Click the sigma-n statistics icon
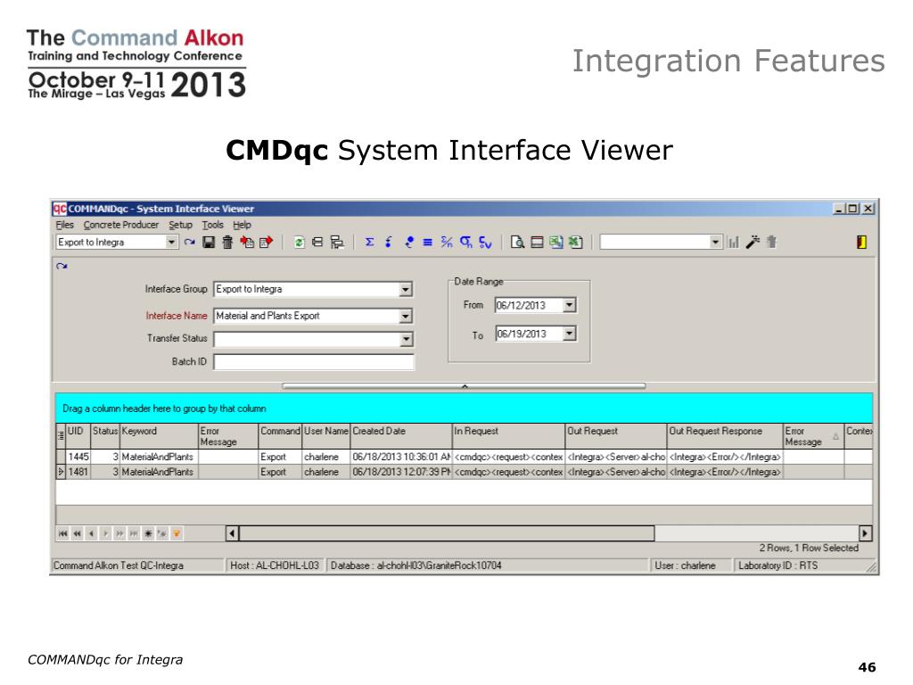Image resolution: width=913 pixels, height=685 pixels. (466, 243)
